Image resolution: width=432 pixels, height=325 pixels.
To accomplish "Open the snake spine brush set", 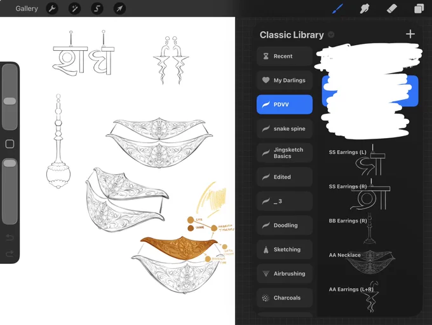I will 285,128.
